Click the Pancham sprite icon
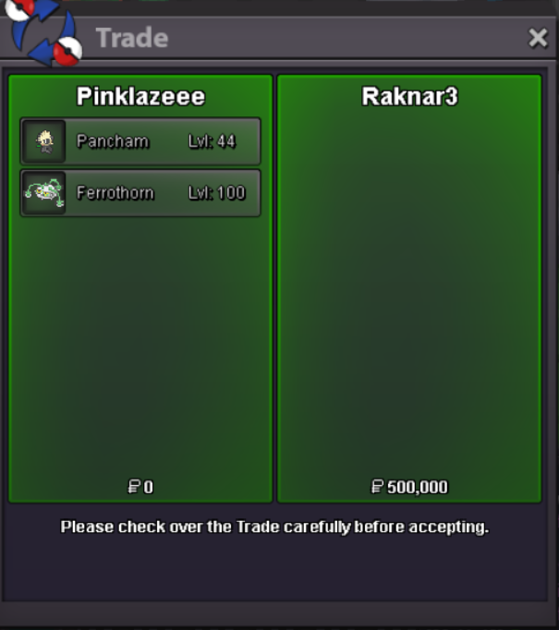The image size is (559, 630). tap(44, 141)
